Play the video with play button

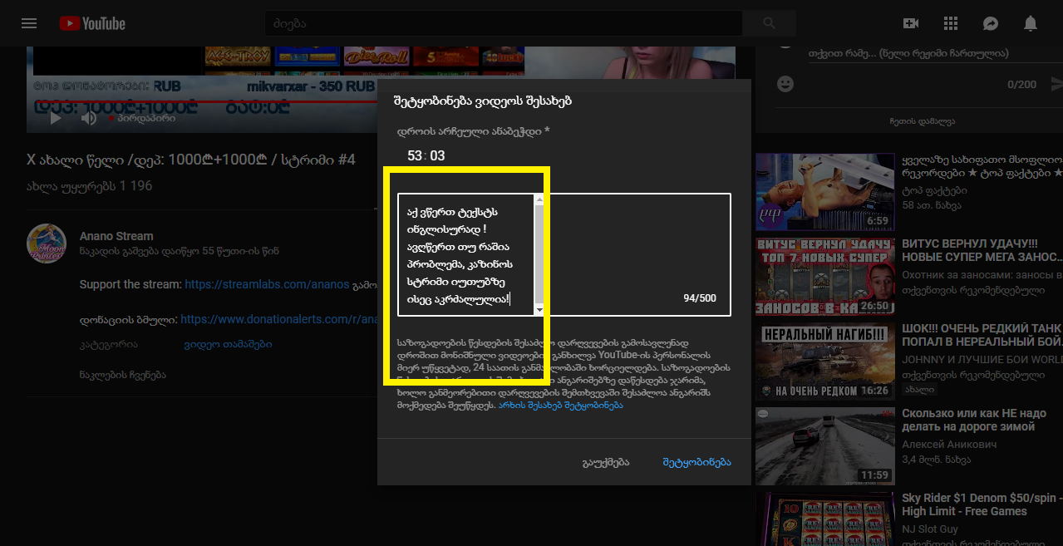pyautogui.click(x=56, y=118)
